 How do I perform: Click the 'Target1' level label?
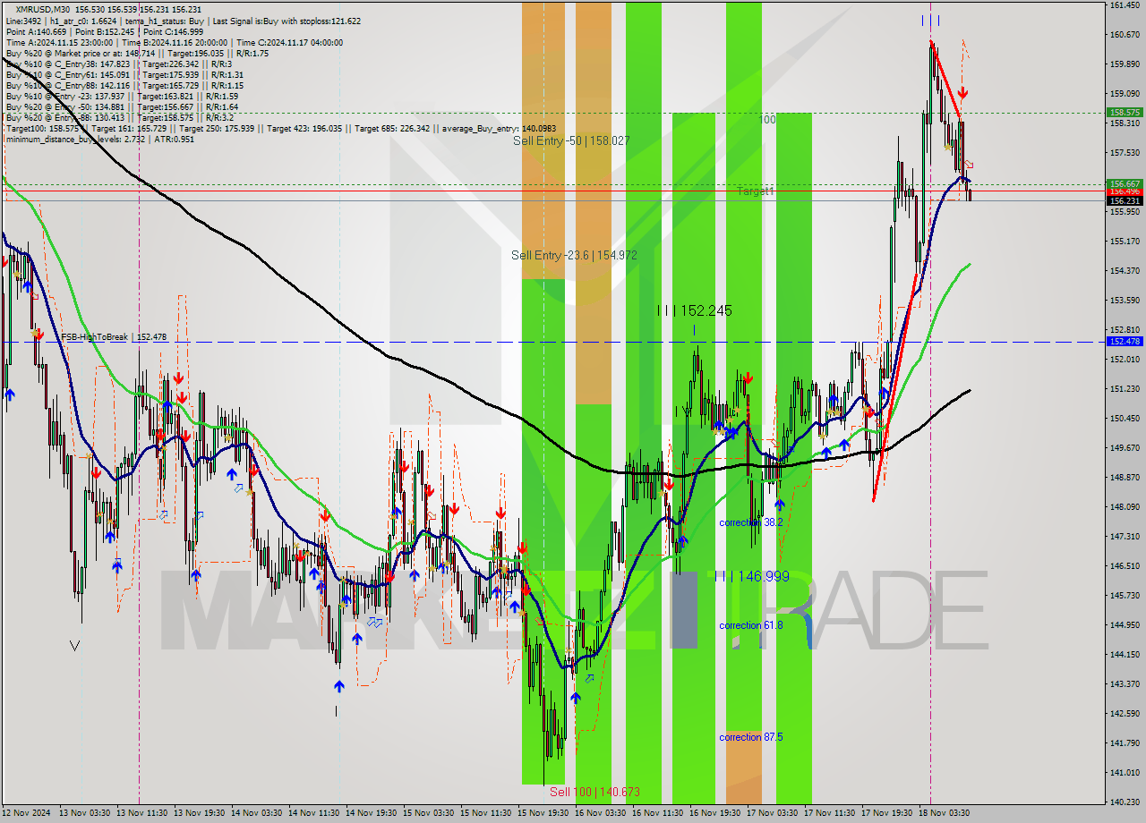click(756, 191)
